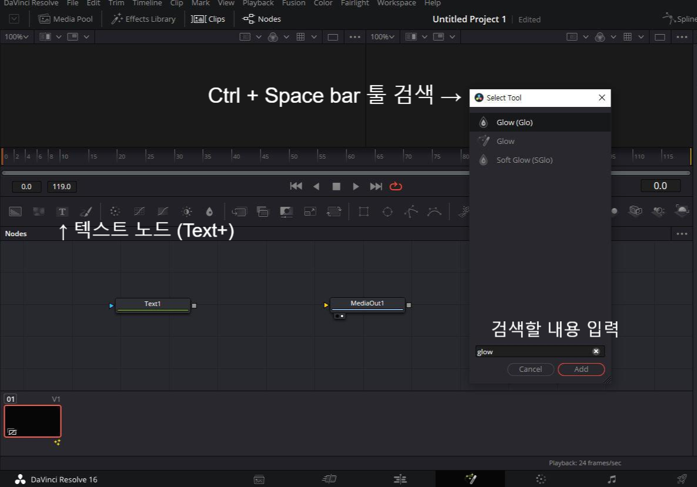The height and width of the screenshot is (487, 697).
Task: Switch to the Color page
Action: click(541, 479)
